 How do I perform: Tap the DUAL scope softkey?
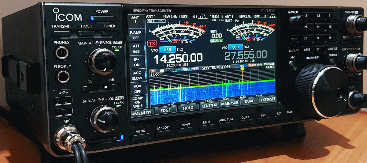click(249, 101)
